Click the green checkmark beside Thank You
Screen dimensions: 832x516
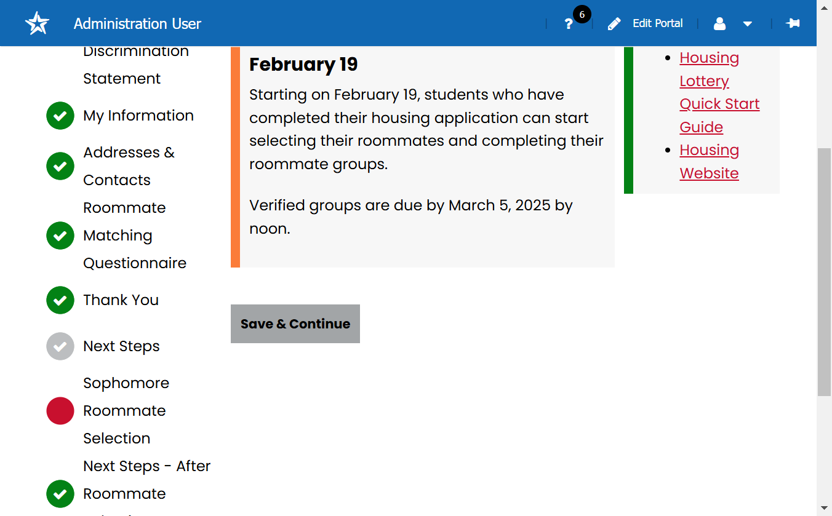tap(60, 300)
